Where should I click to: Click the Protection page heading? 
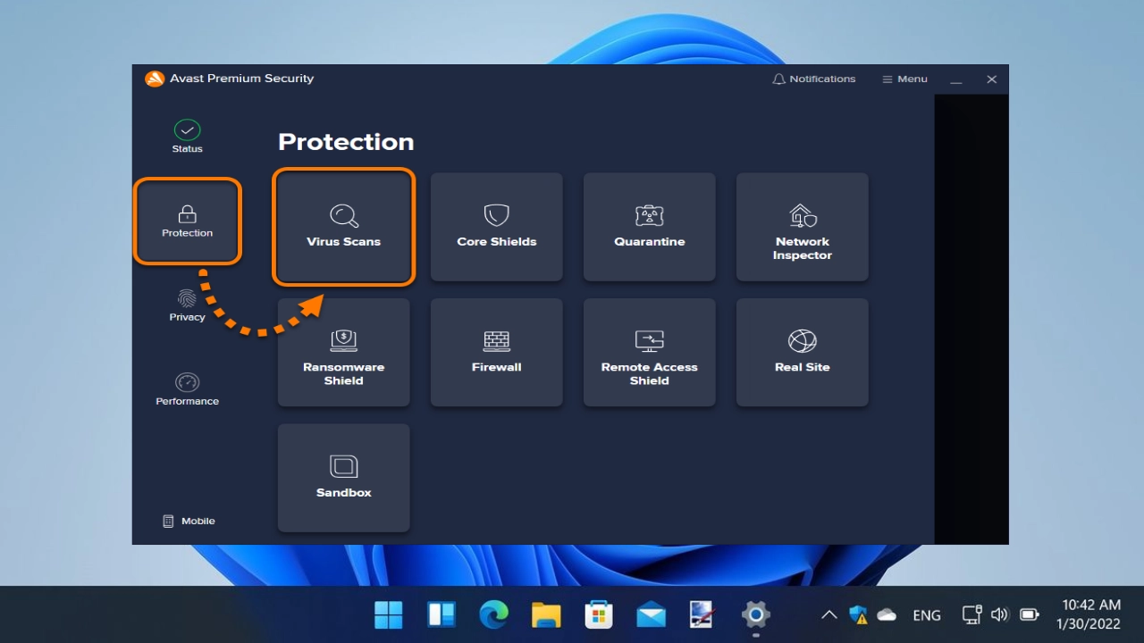point(346,142)
